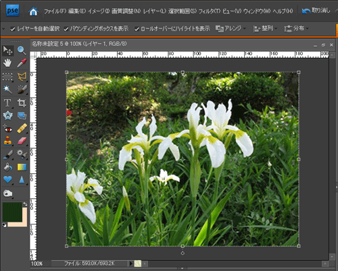Toggle バウンディングボックスを表示 checkbox

(x=66, y=29)
